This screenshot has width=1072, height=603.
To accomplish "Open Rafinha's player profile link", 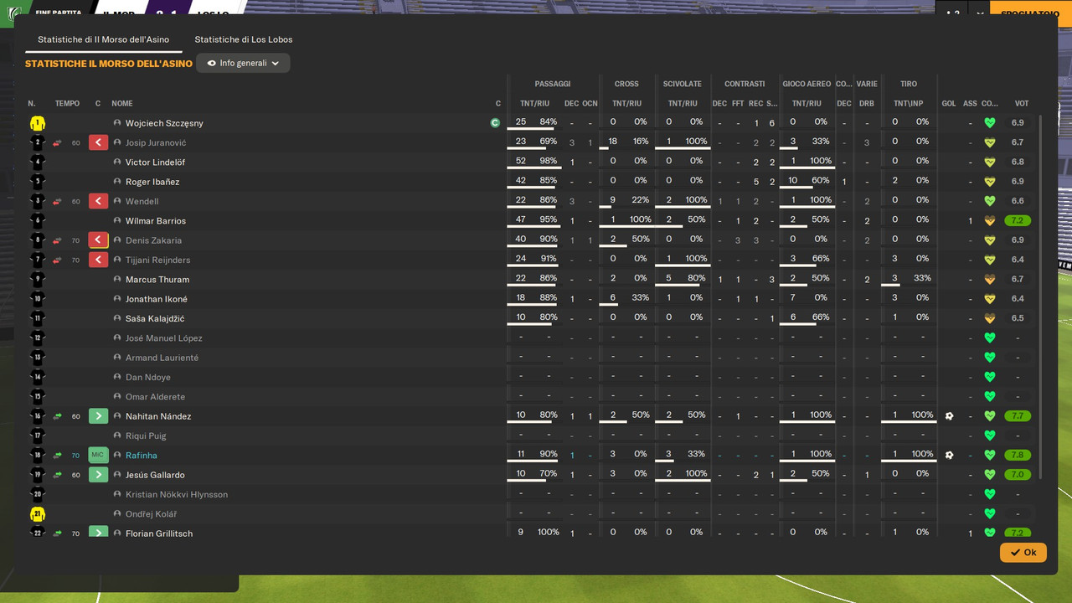I will 142,456.
